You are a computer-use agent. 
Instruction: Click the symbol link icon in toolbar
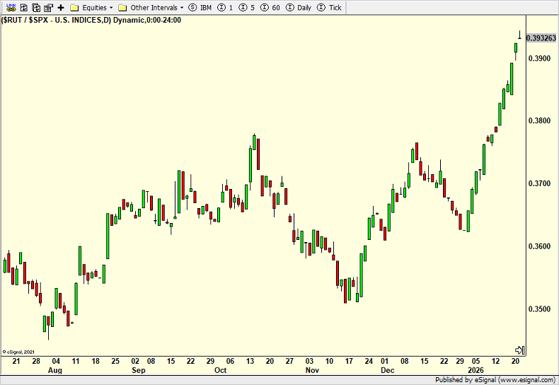tap(11, 8)
